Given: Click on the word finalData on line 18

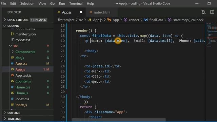Looking at the screenshot, I should coord(101,36).
